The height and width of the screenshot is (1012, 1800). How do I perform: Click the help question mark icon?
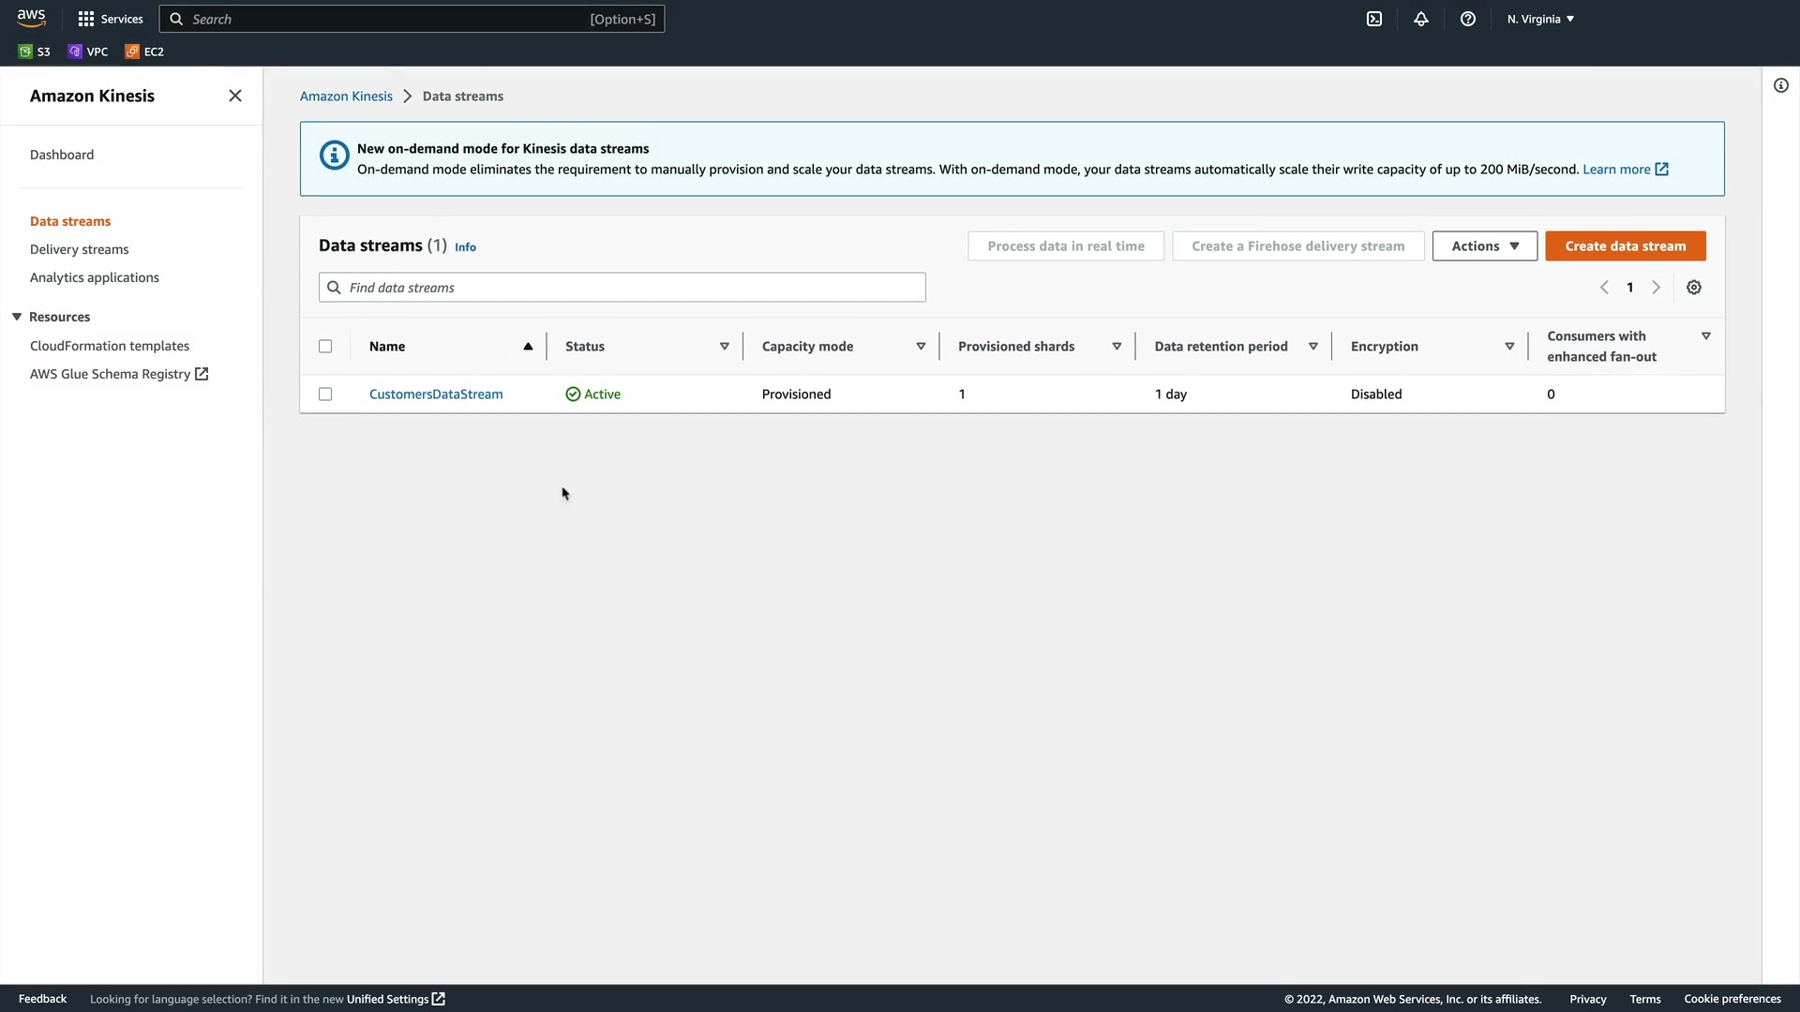tap(1468, 19)
